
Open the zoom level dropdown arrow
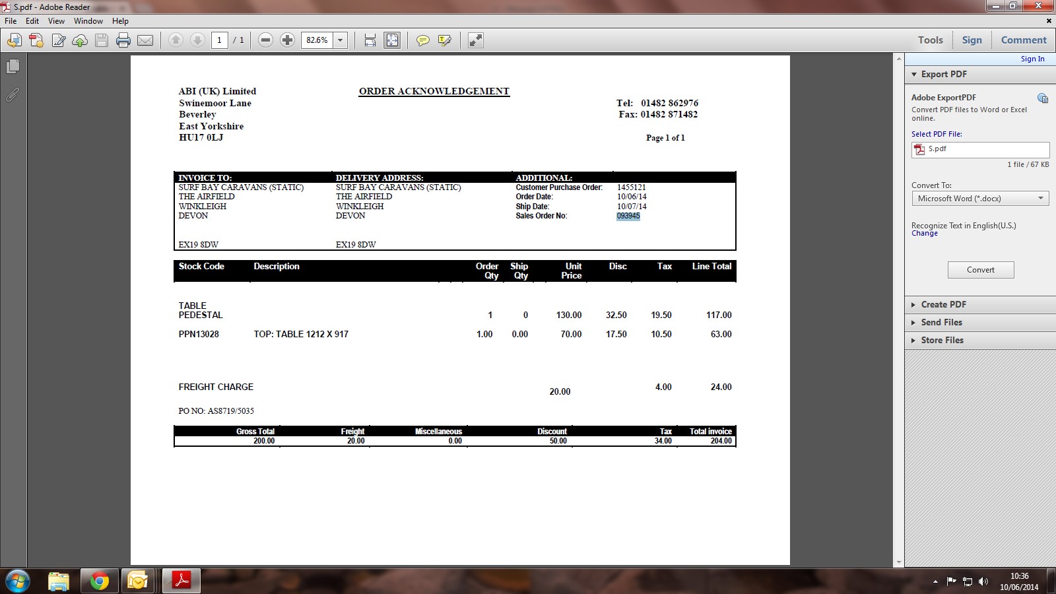(341, 40)
